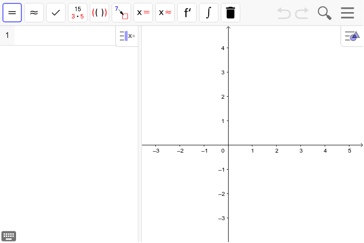Select the Solve Numerically (x ≈) tool
The image size is (364, 243).
(165, 13)
